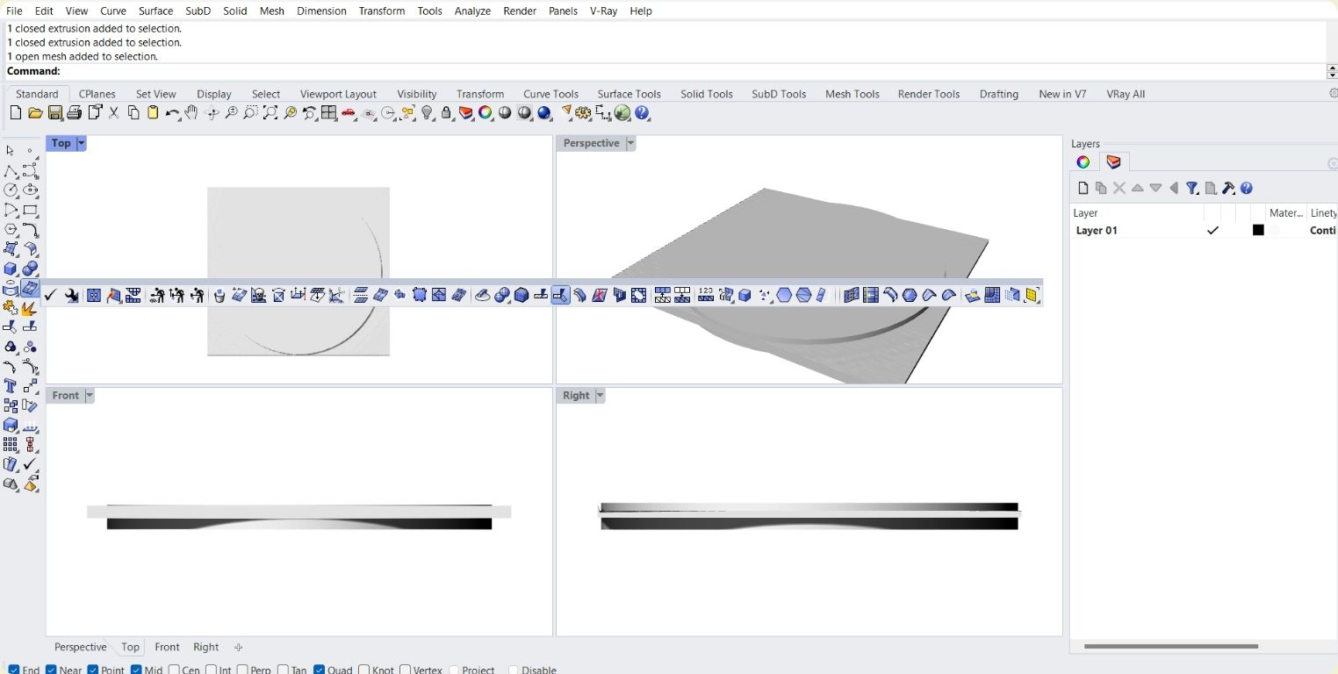This screenshot has height=674, width=1338.
Task: Click the new layer icon in Layers panel
Action: point(1083,188)
